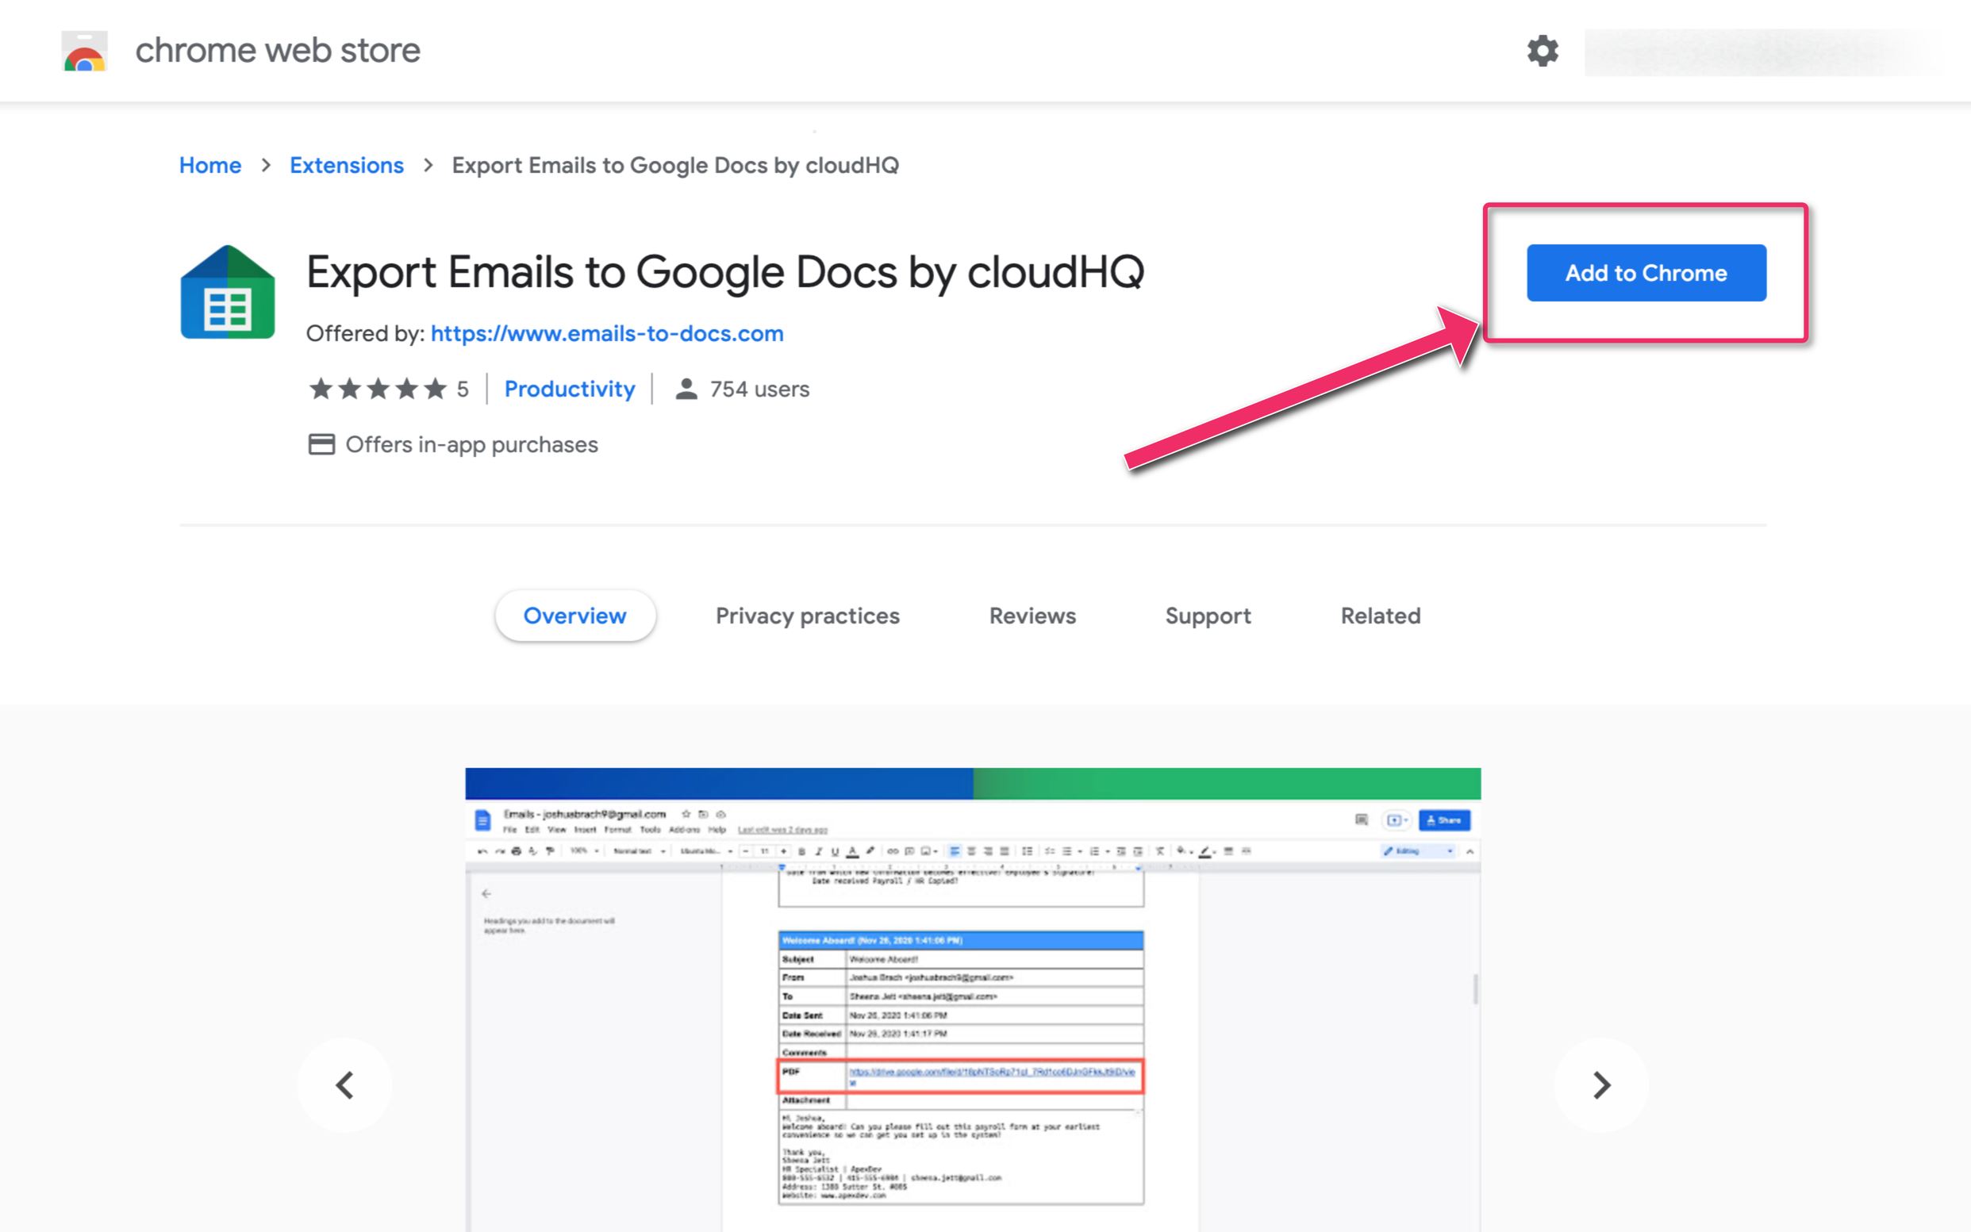The image size is (1971, 1232).
Task: Click the 'Offers in-app purchases' text
Action: click(472, 444)
